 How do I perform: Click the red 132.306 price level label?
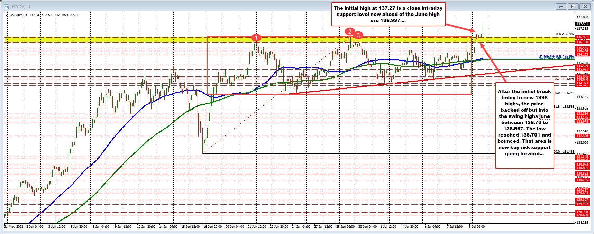(x=582, y=136)
